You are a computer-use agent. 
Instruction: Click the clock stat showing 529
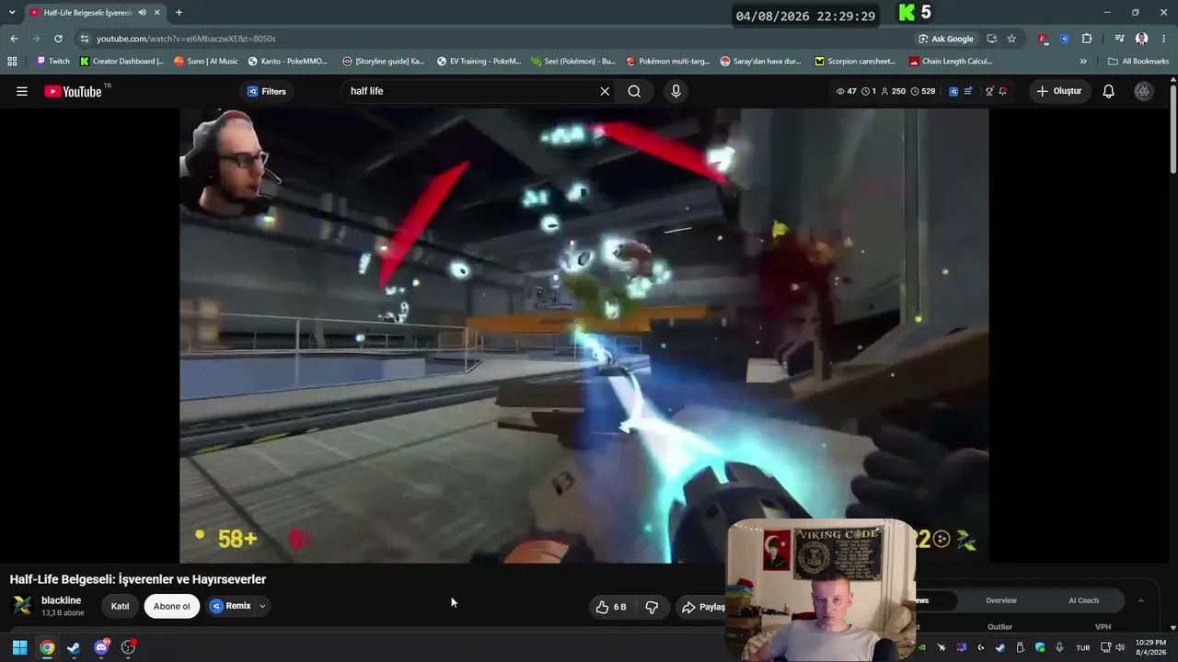922,91
